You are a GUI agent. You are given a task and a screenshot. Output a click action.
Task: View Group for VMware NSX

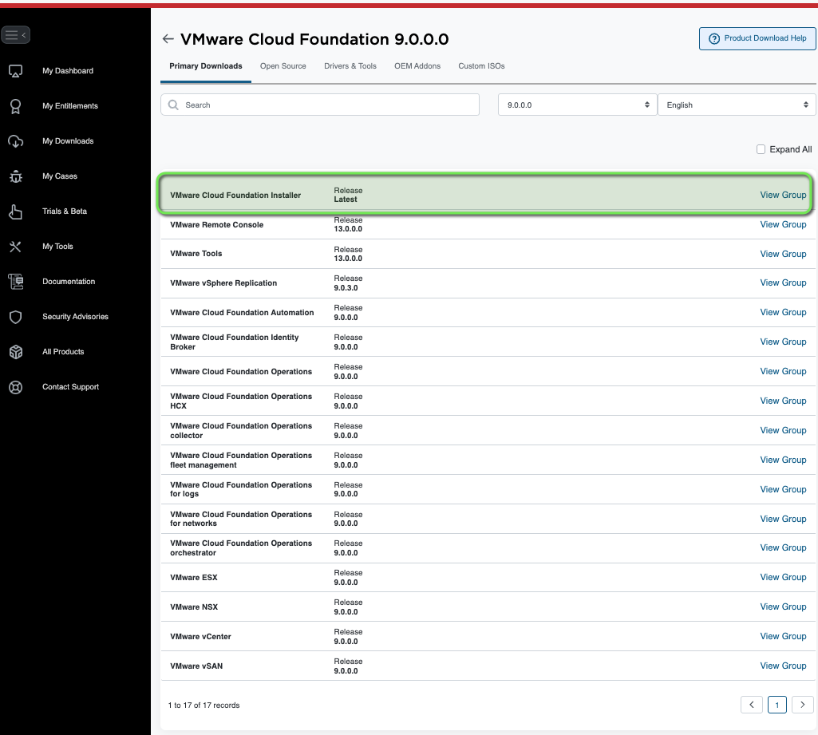point(783,607)
